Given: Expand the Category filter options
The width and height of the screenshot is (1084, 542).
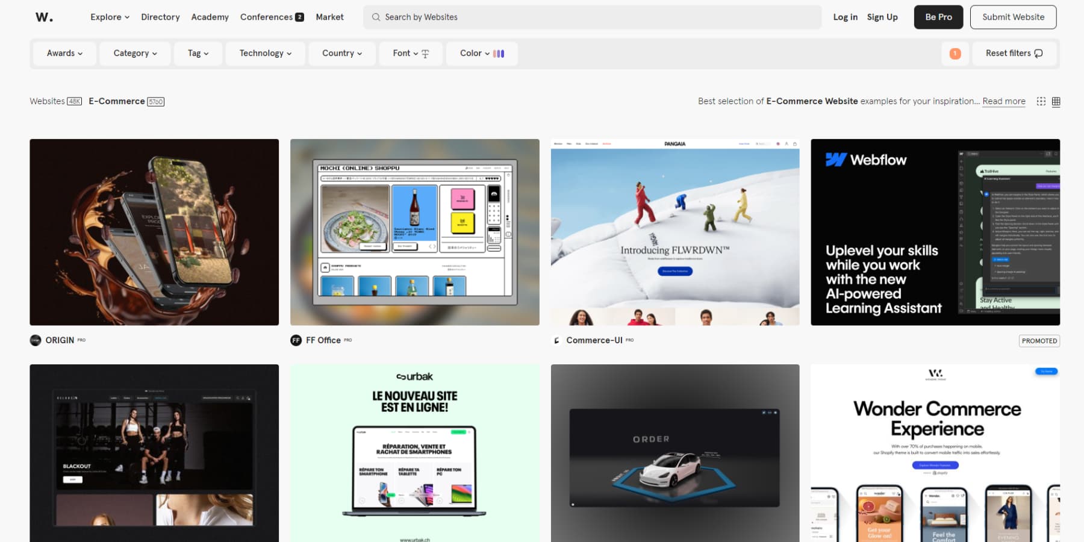Looking at the screenshot, I should (134, 53).
